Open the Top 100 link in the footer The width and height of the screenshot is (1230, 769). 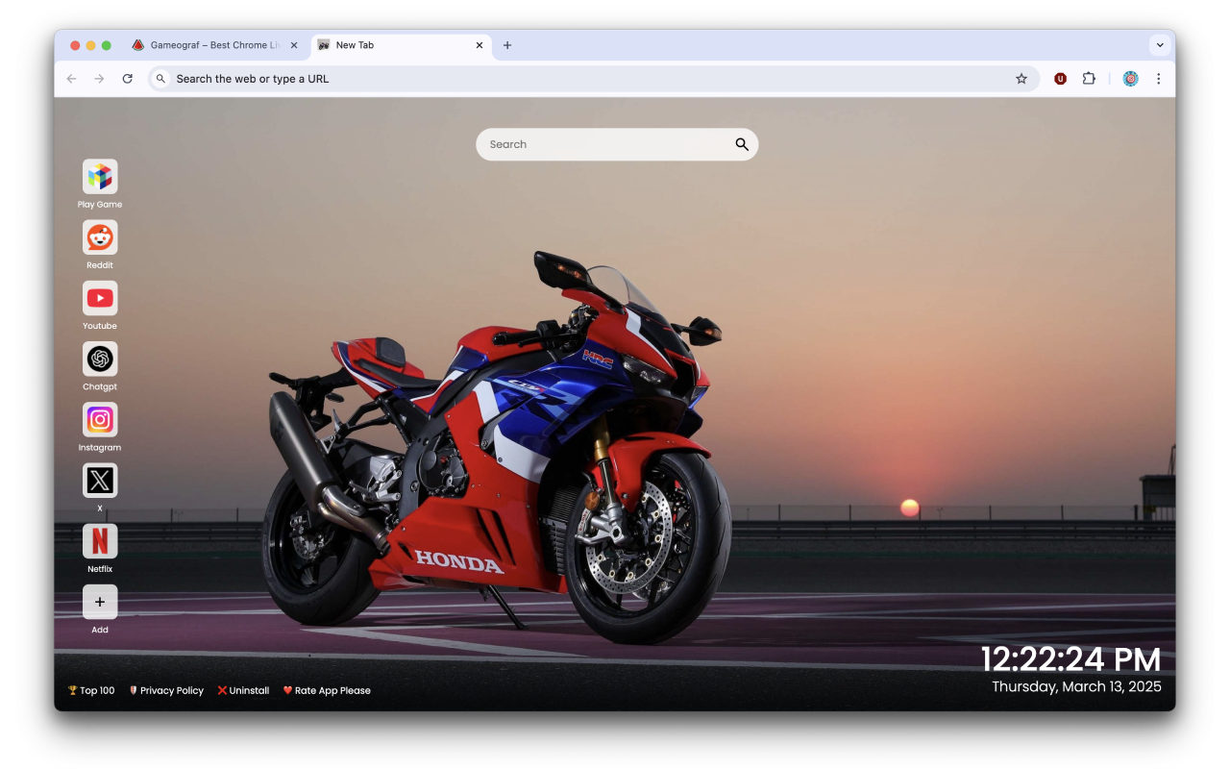90,690
